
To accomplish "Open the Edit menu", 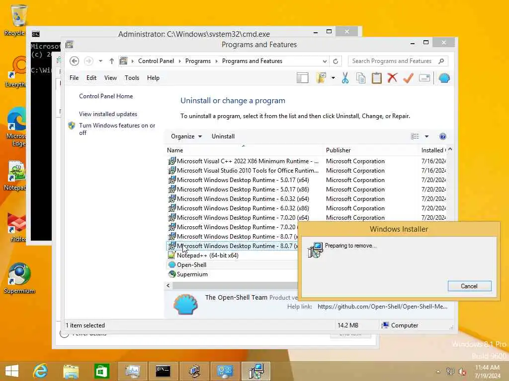I will pos(91,78).
